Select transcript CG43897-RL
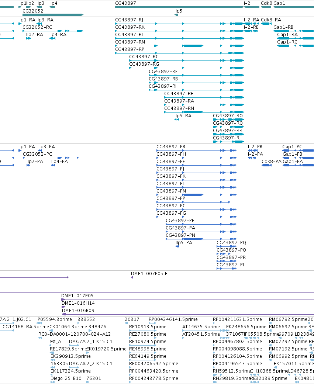Viewport: 314px width, 384px height. coord(130,35)
